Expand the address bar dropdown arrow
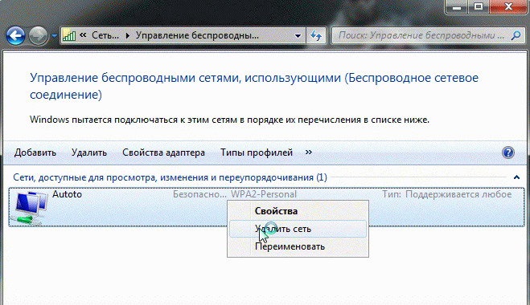 click(298, 35)
